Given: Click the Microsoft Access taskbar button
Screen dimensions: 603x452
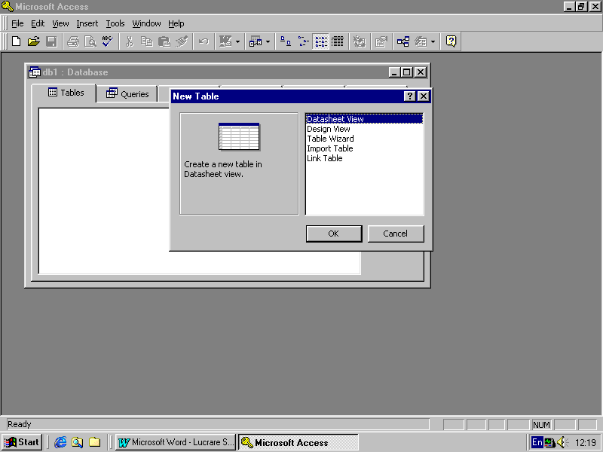Looking at the screenshot, I should (x=298, y=442).
